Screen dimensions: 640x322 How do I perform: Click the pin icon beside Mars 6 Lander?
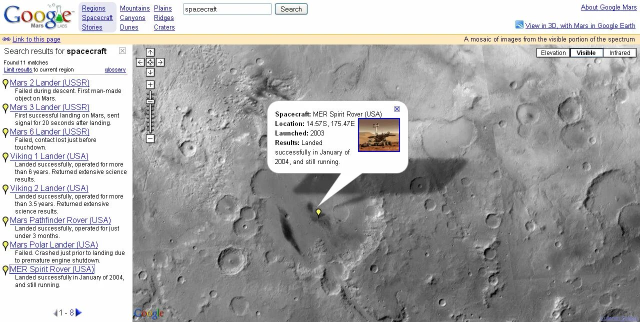(5, 132)
